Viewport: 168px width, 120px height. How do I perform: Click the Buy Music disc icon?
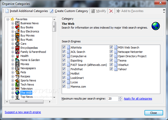(17, 40)
